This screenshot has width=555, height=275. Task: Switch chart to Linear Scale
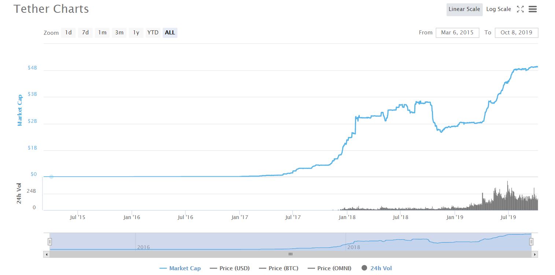[464, 10]
